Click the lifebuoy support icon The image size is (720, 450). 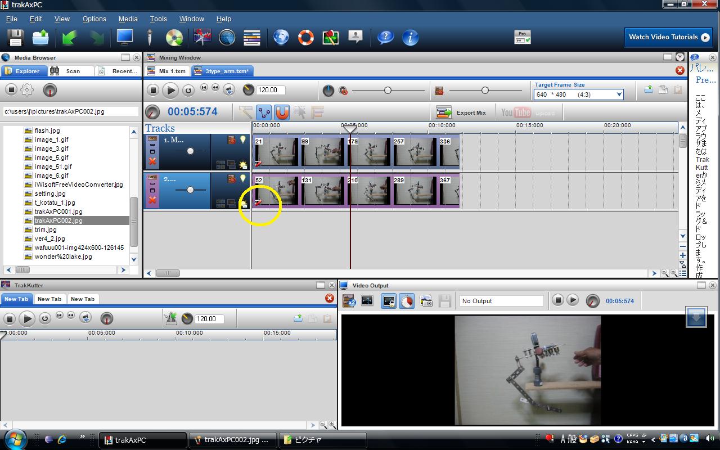pyautogui.click(x=306, y=38)
